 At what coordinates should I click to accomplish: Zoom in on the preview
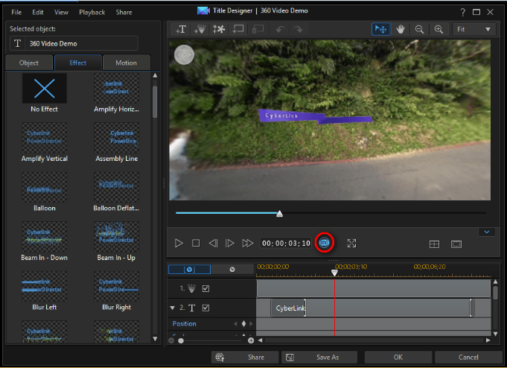[439, 30]
